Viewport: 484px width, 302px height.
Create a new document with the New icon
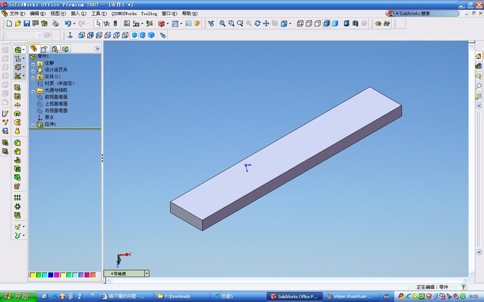pos(9,23)
